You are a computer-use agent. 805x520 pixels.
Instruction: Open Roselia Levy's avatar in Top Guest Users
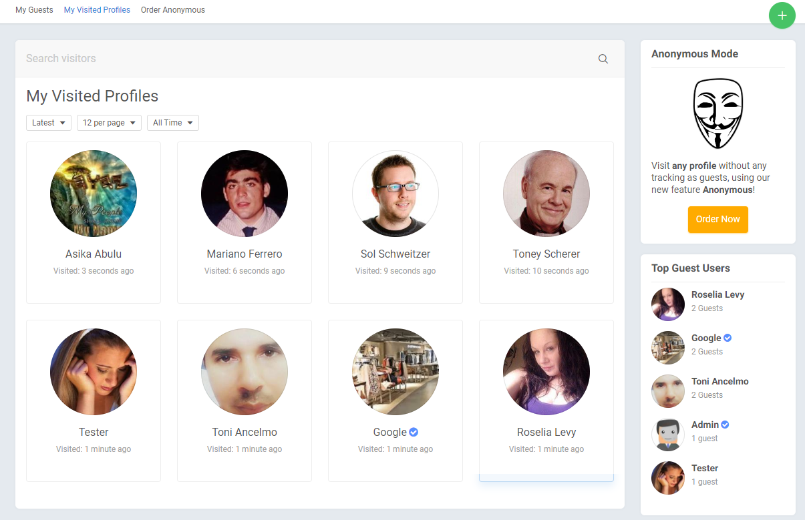tap(667, 304)
